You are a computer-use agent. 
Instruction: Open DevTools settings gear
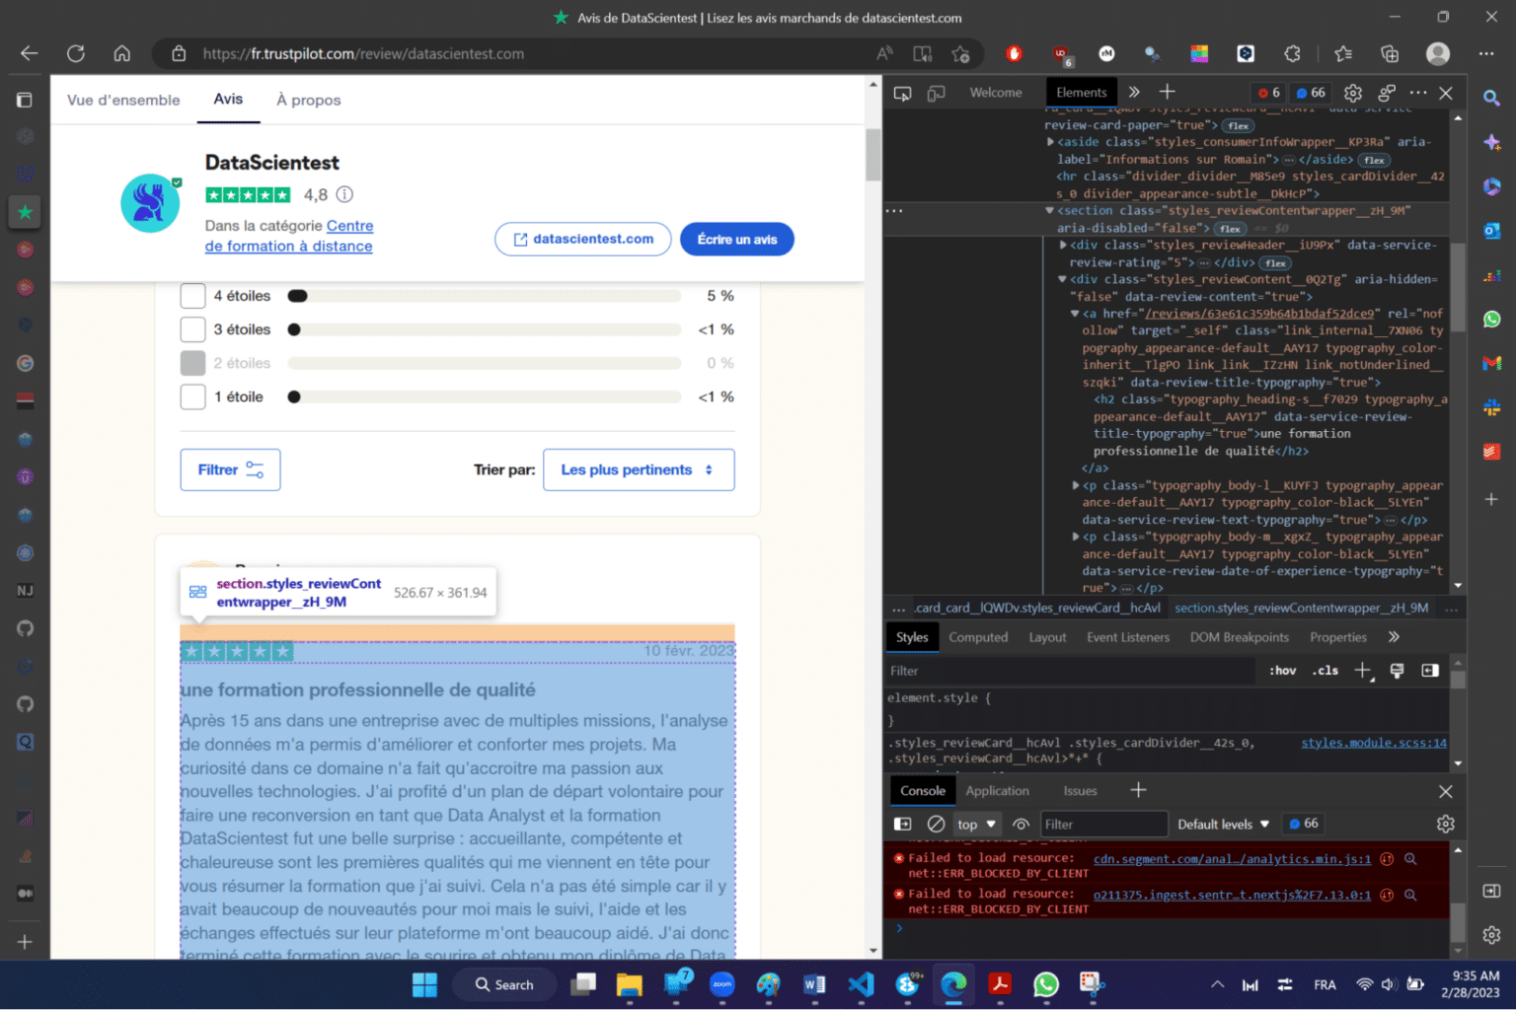tap(1352, 92)
